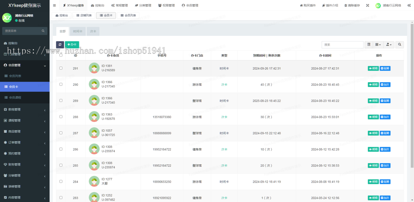Open 插件介绍 link in top bar

tap(330, 6)
